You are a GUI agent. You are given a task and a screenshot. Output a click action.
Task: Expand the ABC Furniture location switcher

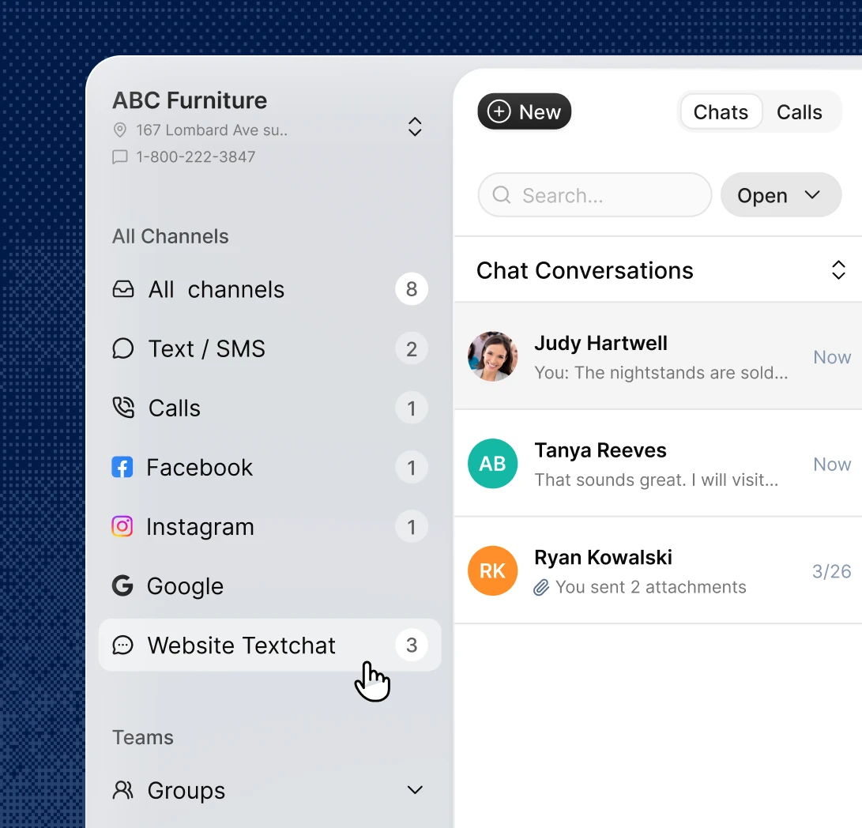pyautogui.click(x=415, y=127)
